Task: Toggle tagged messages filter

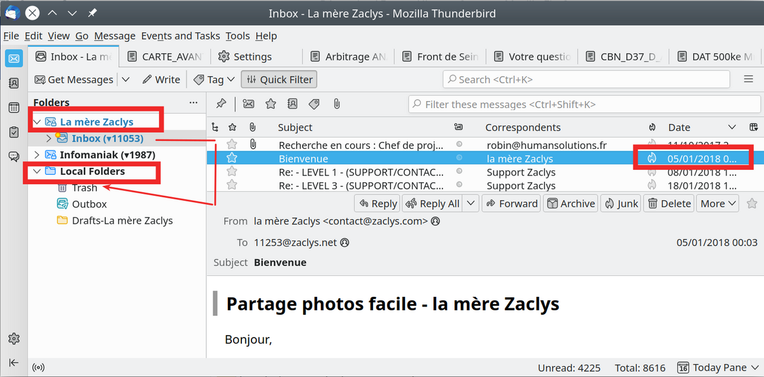Action: (x=314, y=104)
